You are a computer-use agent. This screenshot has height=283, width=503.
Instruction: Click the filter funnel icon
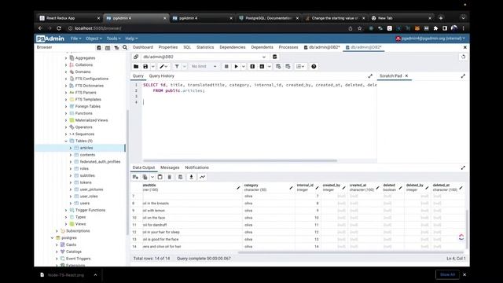point(177,66)
